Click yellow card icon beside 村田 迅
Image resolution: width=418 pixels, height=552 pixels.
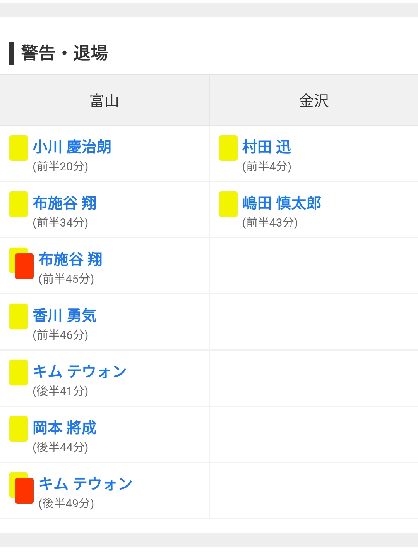tap(228, 148)
